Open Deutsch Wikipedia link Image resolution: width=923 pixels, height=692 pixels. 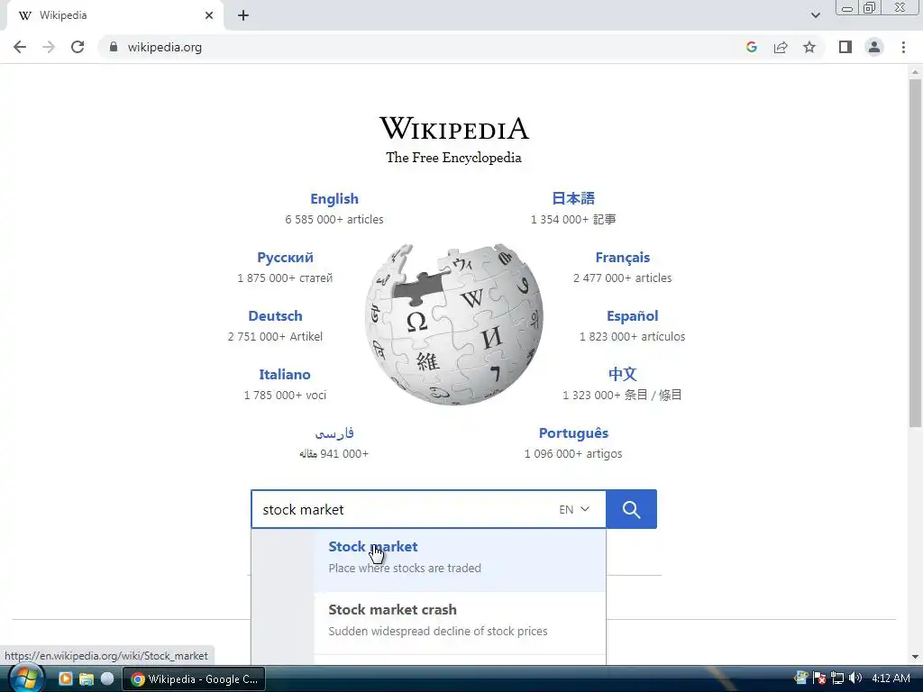pos(275,316)
